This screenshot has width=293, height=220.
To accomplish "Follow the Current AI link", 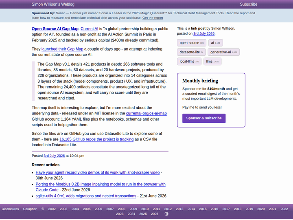I will pos(89,29).
